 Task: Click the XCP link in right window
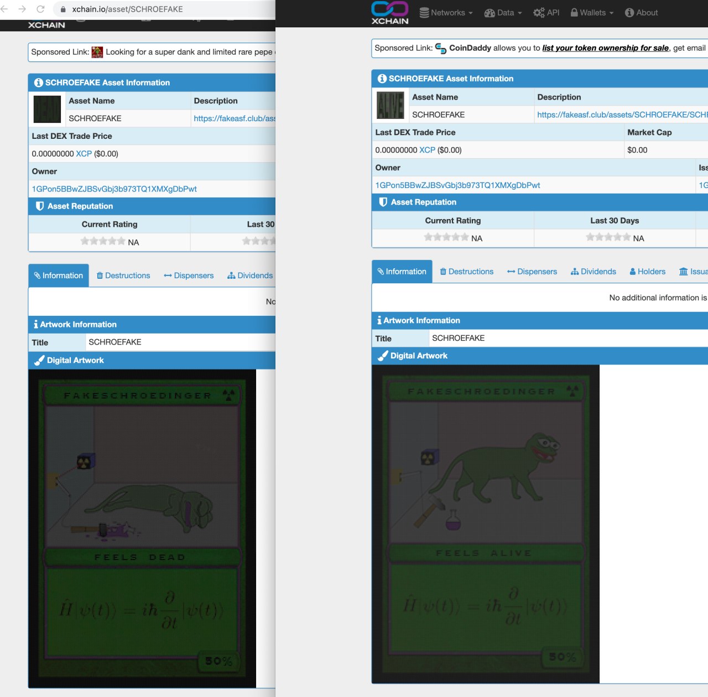coord(428,150)
